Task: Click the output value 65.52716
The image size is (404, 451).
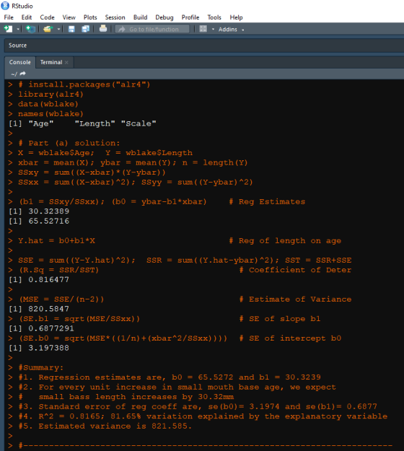Action: (49, 222)
